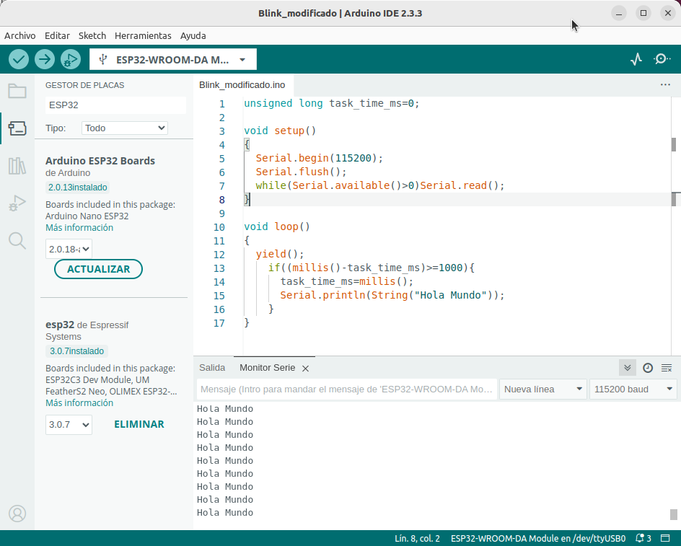The width and height of the screenshot is (681, 546).
Task: Open the Herramientas menu
Action: pyautogui.click(x=143, y=35)
